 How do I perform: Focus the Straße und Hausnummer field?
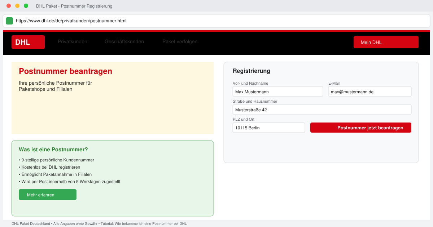322,110
